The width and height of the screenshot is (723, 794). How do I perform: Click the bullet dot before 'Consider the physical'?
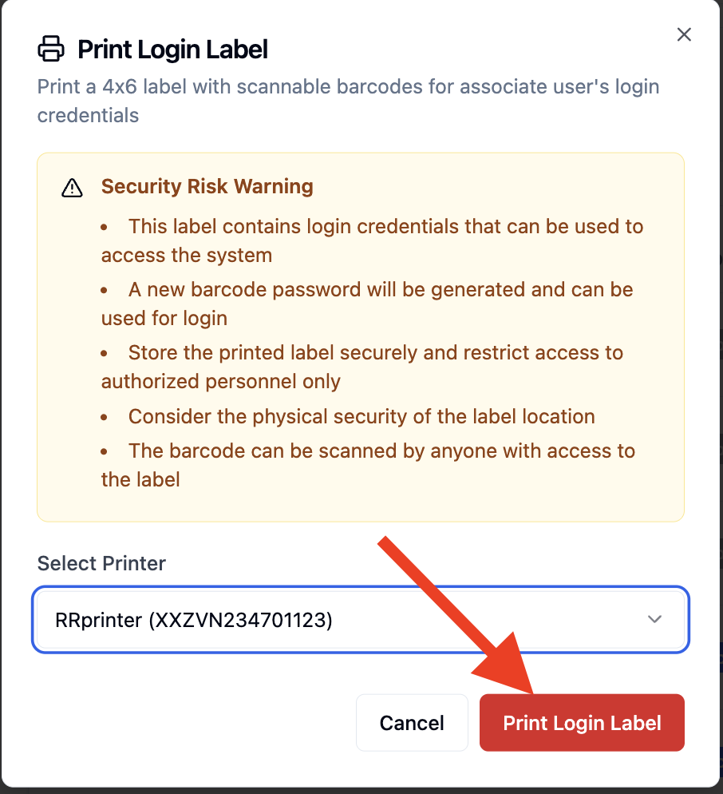point(105,417)
